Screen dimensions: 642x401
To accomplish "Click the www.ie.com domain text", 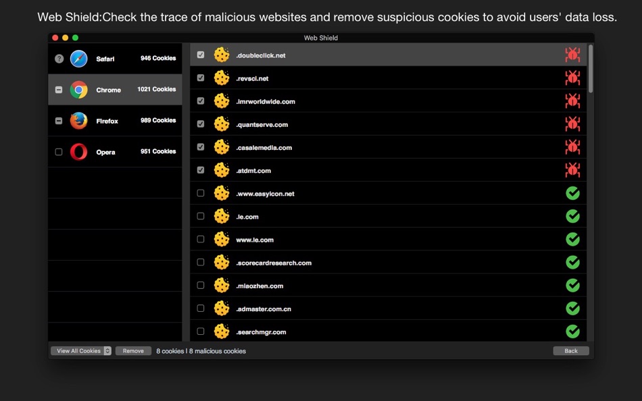I will pyautogui.click(x=255, y=240).
